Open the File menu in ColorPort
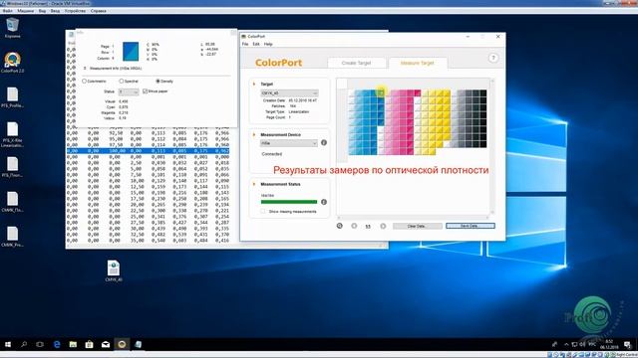The image size is (638, 358). point(245,44)
